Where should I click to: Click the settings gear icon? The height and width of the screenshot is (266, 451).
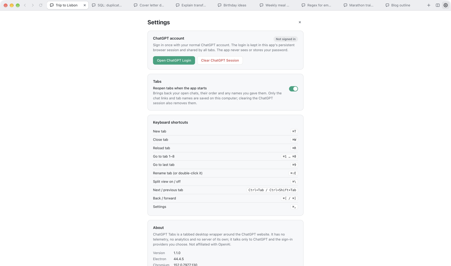point(446,5)
